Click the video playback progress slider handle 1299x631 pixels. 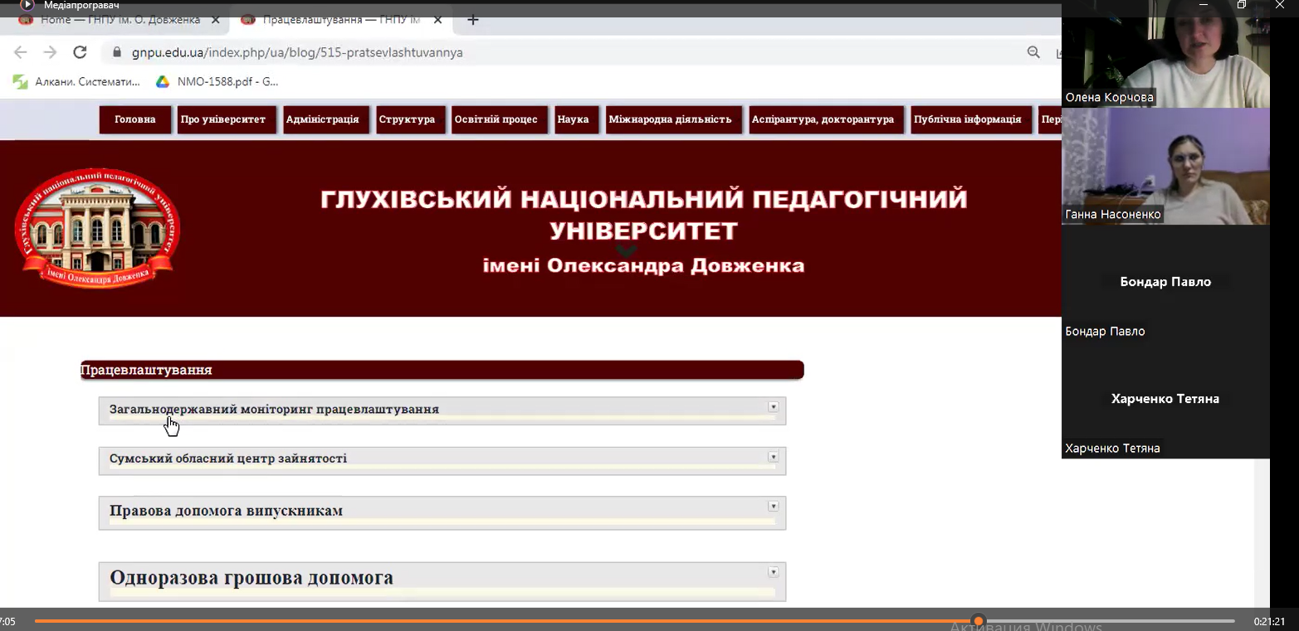pos(979,620)
